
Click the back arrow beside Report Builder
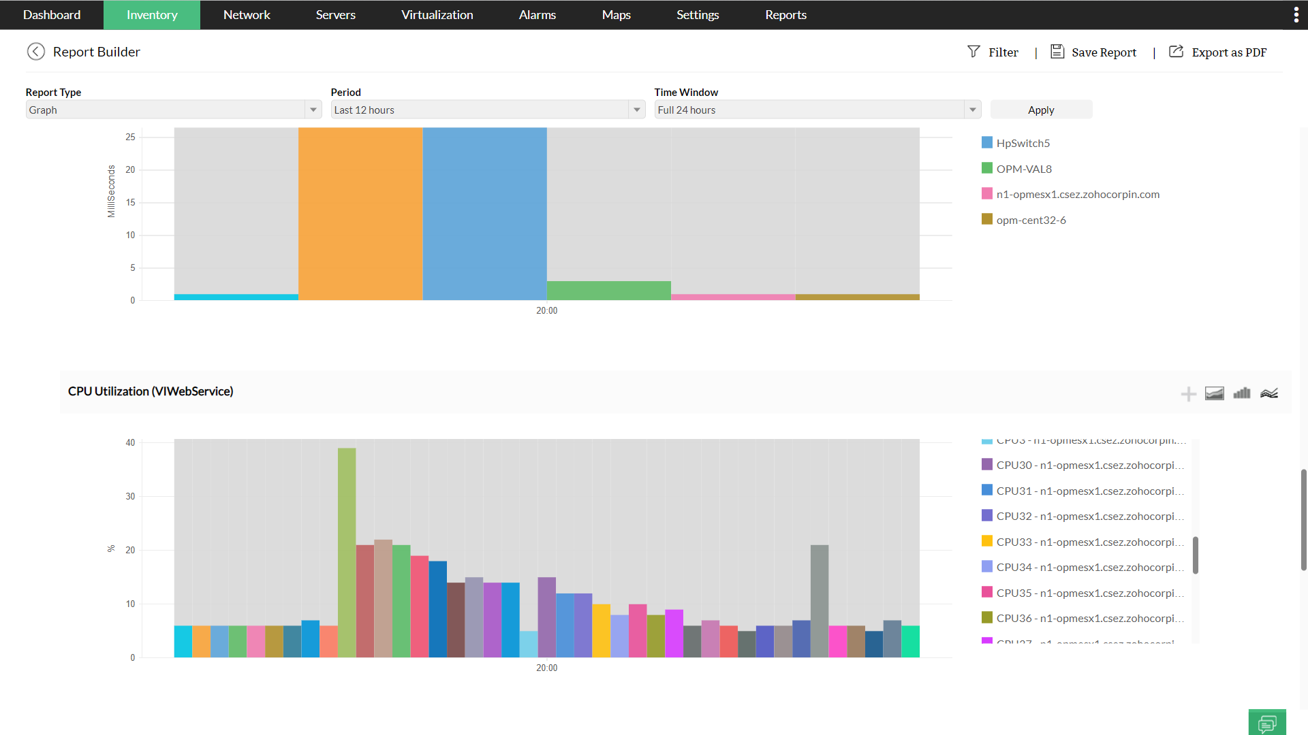pyautogui.click(x=36, y=52)
